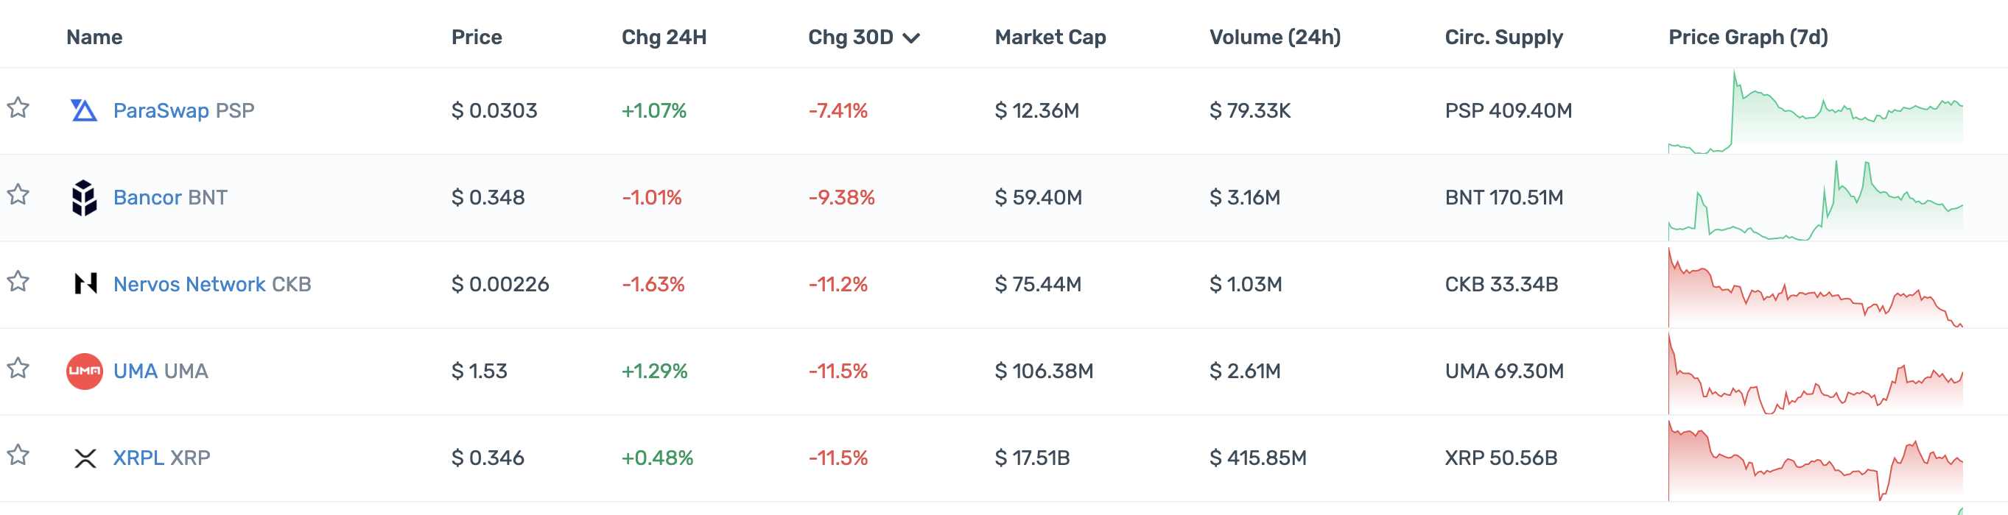Image resolution: width=2008 pixels, height=515 pixels.
Task: Open the XRPL red price graph
Action: tap(1815, 461)
